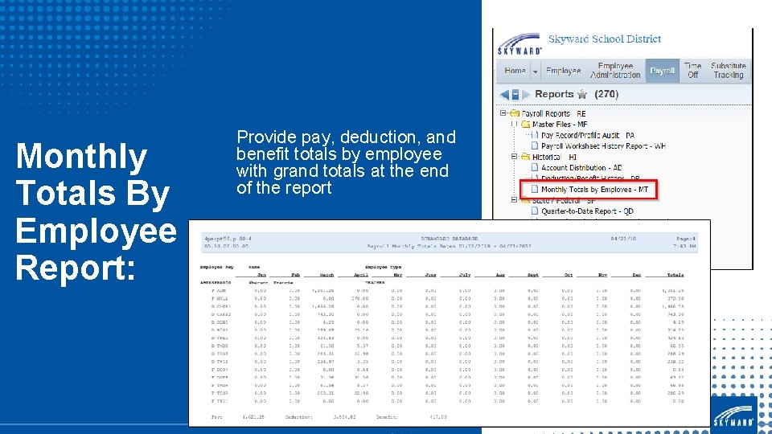Click the Payroll Reports folder icon
Screen dimensions: 772x434
click(x=515, y=113)
